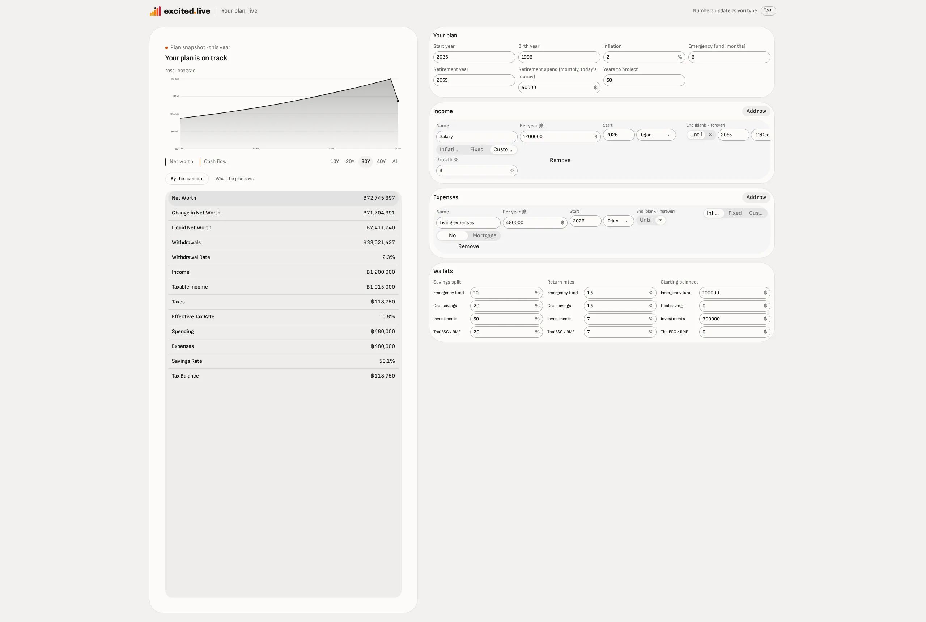Toggle the Cash flow chart legend

tap(213, 161)
